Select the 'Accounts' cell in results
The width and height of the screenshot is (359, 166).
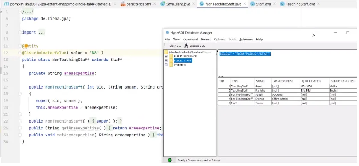coord(285,94)
